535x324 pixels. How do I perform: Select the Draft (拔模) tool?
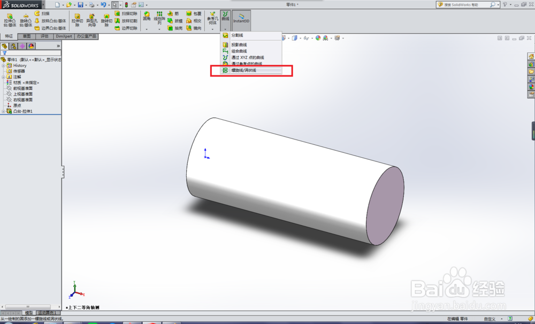(175, 21)
